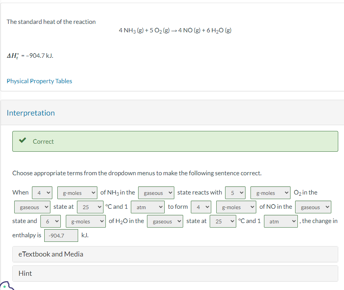This screenshot has height=290, width=344.
Task: Open the Physical Property Tables link
Action: pyautogui.click(x=39, y=81)
